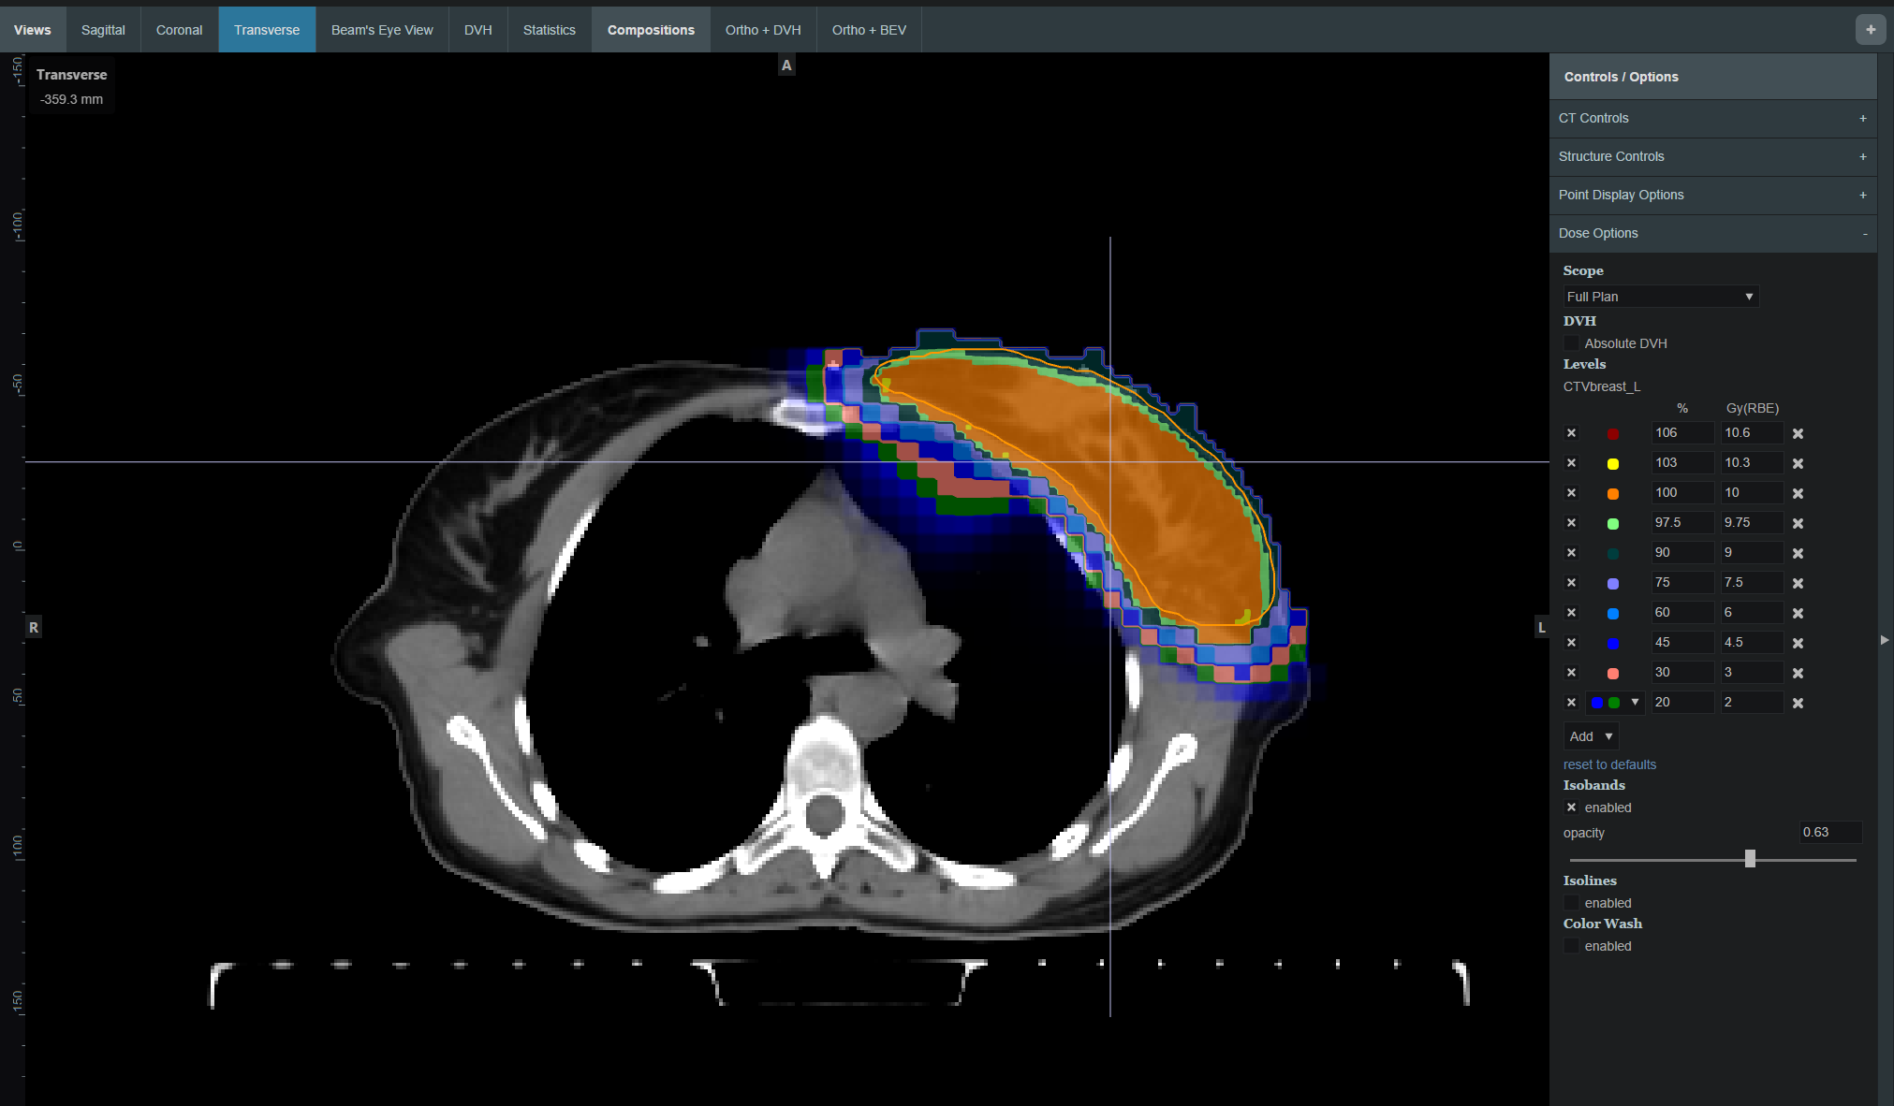Click the orange 100% level color
Viewport: 1894px width, 1106px height.
(1613, 493)
